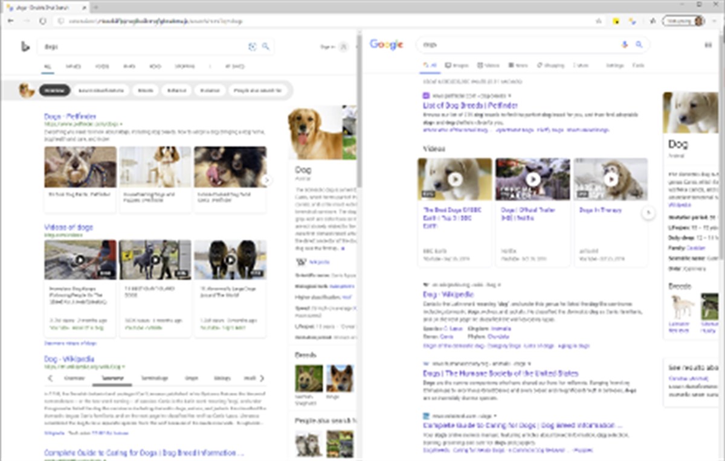Open the browser profile button
Viewport: 725px width, 461px height.
click(684, 21)
